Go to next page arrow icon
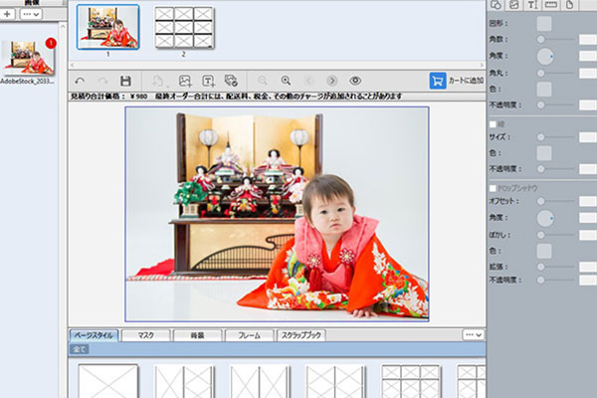The image size is (597, 398). (331, 81)
